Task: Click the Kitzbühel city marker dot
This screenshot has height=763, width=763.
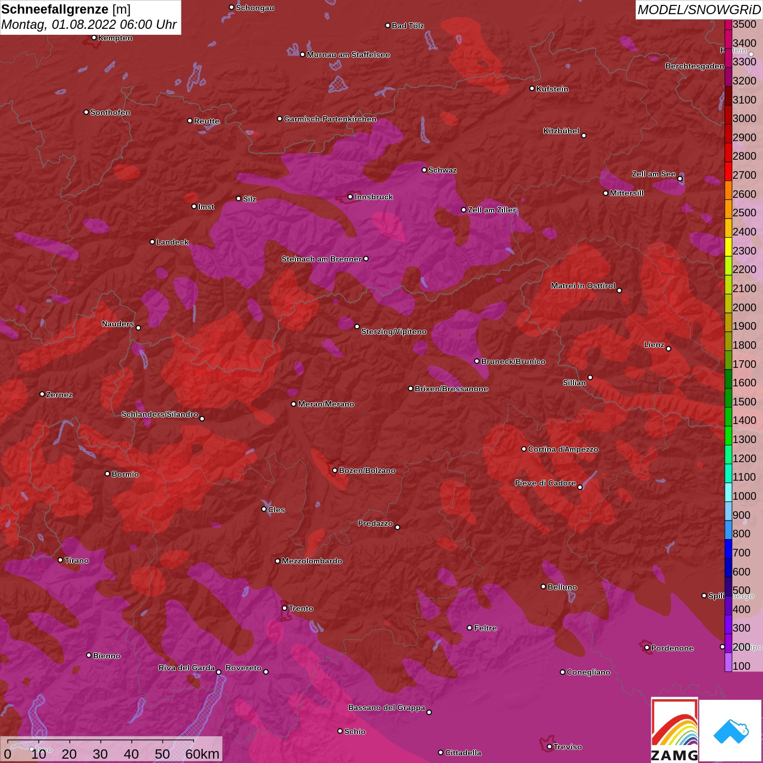Action: pyautogui.click(x=584, y=136)
